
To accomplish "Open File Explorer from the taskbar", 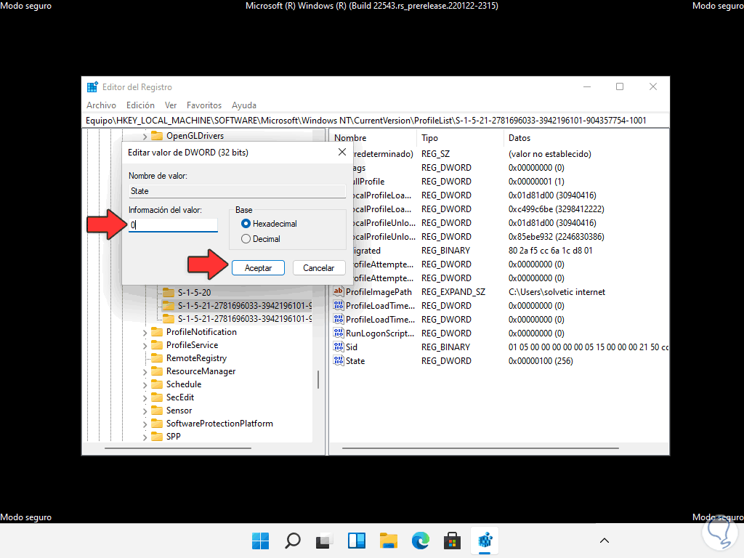I will (389, 541).
